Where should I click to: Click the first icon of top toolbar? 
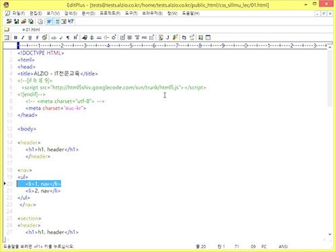pos(9,22)
